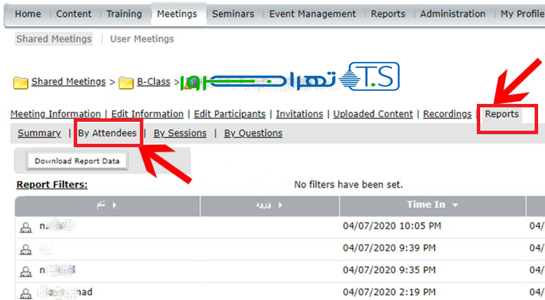Sort by the نام column header

coord(108,205)
